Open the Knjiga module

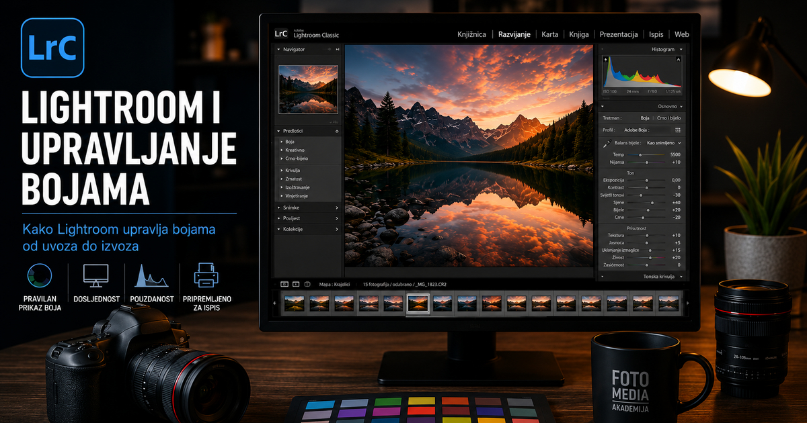click(x=579, y=34)
